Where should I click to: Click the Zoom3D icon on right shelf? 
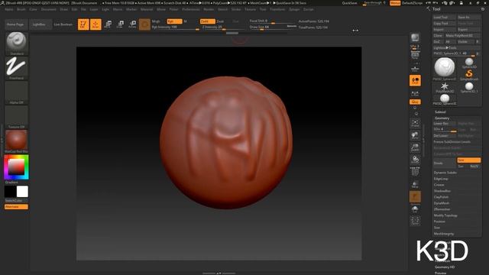point(415,147)
